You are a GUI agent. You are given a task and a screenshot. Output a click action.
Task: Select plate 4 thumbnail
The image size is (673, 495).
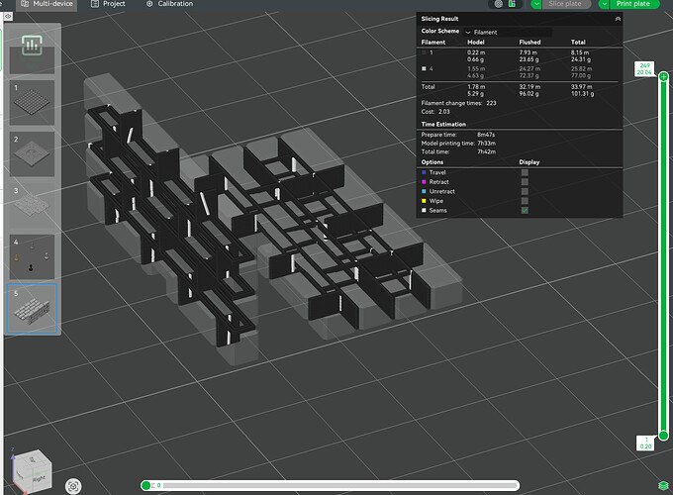click(32, 257)
